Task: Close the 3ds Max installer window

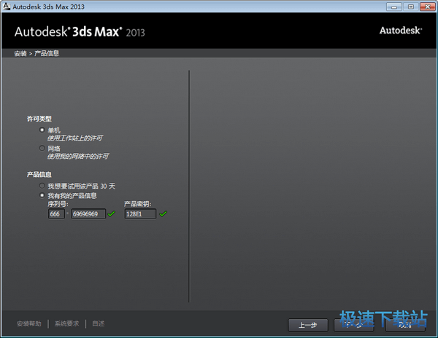Action: pyautogui.click(x=427, y=7)
